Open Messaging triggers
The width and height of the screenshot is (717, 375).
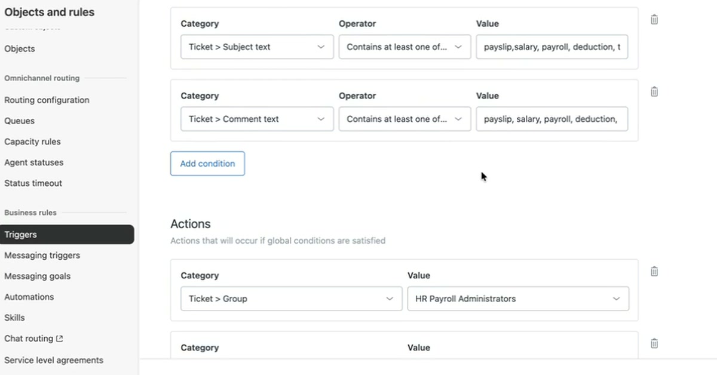pyautogui.click(x=42, y=256)
